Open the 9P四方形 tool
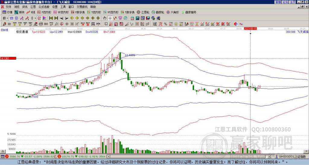The height and width of the screenshot is (165, 309). click(x=61, y=12)
